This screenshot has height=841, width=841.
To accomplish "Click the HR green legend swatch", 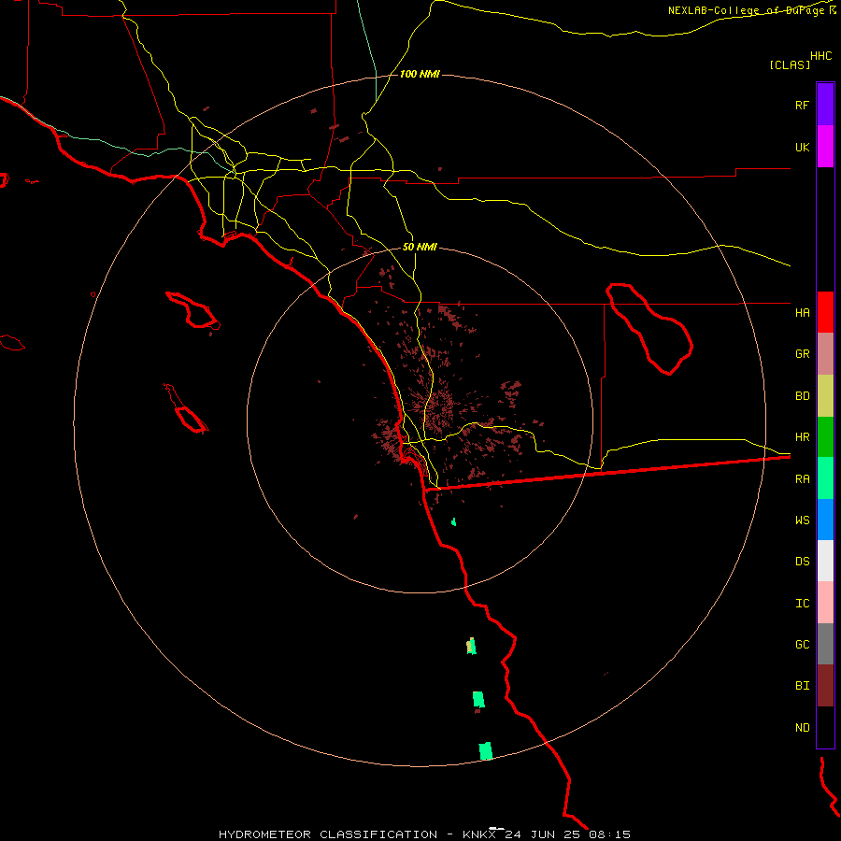I will click(825, 436).
